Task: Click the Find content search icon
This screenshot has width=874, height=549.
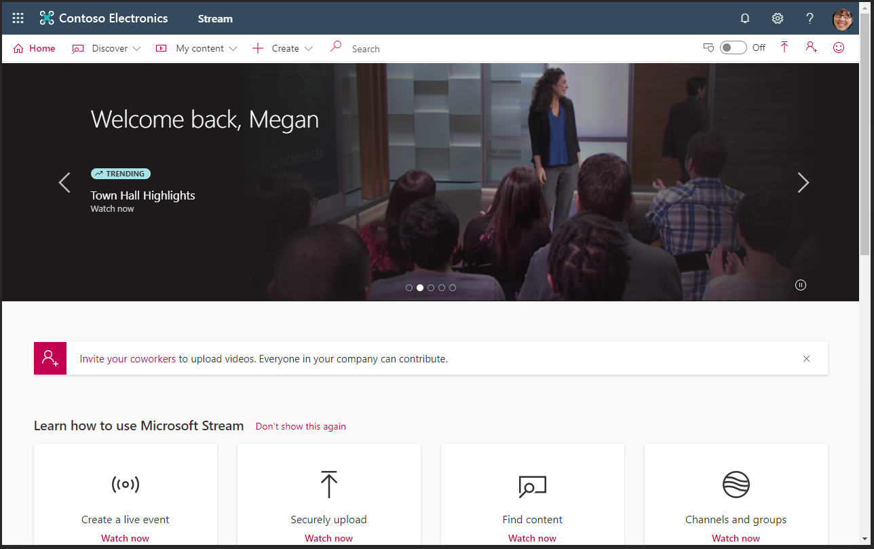Action: coord(533,486)
